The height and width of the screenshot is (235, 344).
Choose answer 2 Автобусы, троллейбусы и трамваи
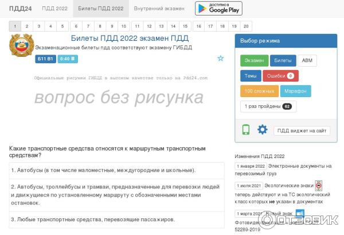116,195
